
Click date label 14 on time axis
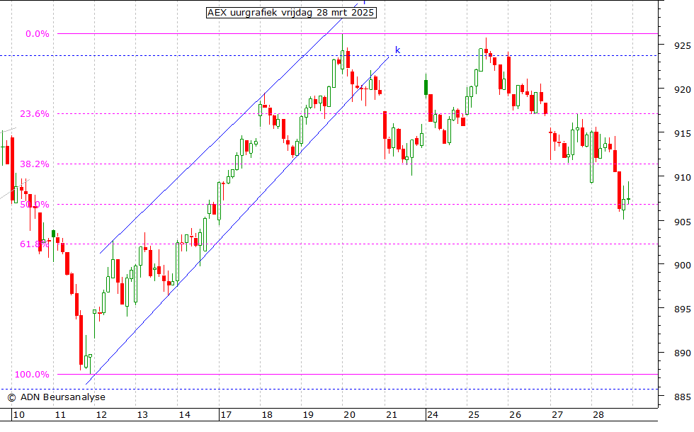pos(185,415)
